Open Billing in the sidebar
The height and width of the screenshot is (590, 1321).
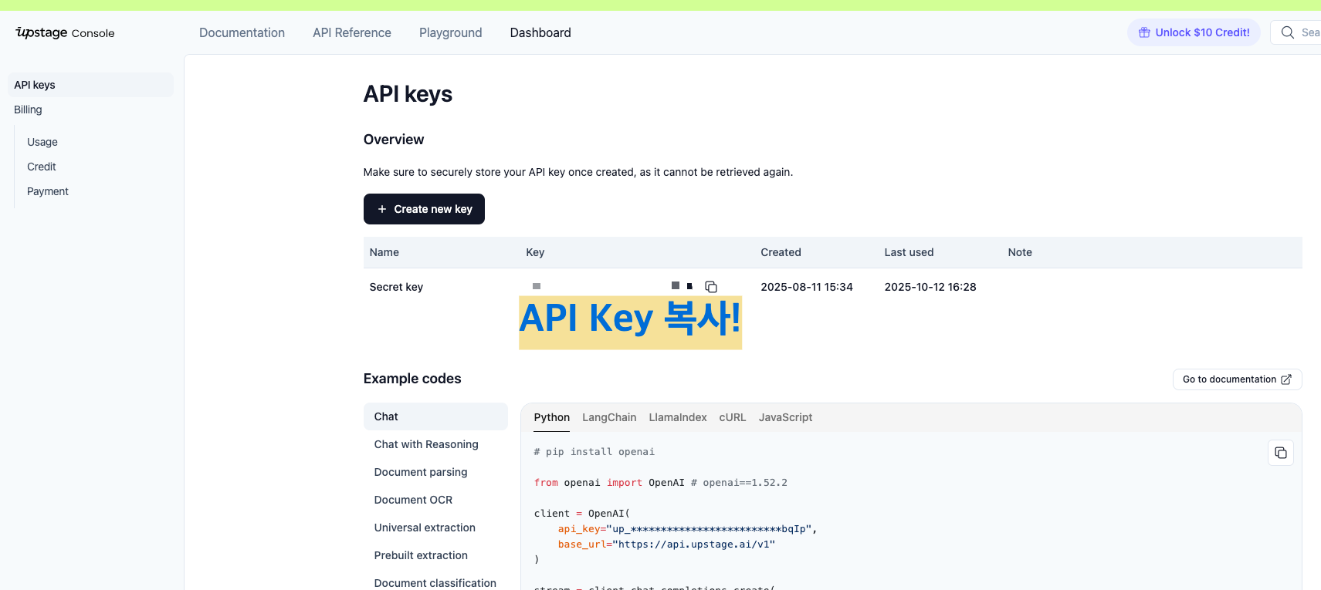[x=28, y=110]
